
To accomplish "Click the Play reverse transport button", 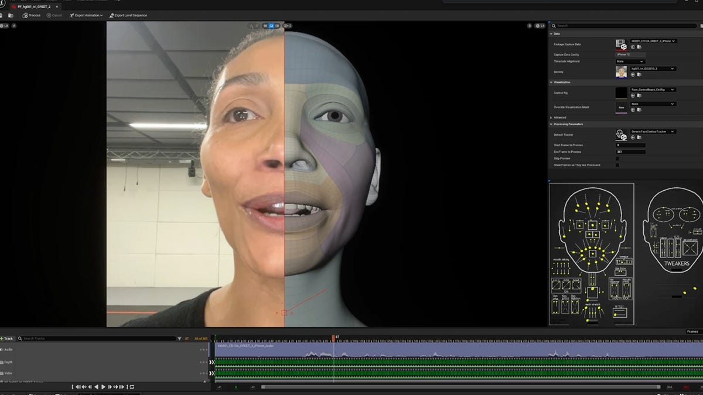I will click(x=96, y=387).
